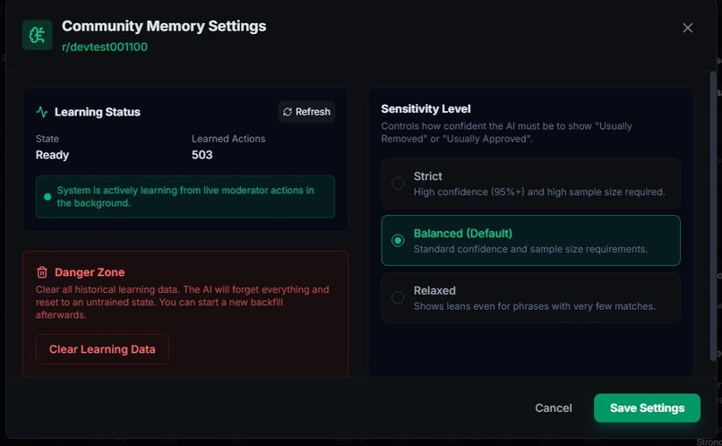Select the Balanced (Default) radio button
The width and height of the screenshot is (722, 446).
(398, 240)
